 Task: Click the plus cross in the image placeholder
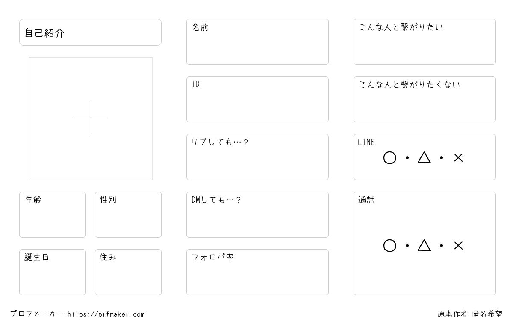(x=91, y=119)
